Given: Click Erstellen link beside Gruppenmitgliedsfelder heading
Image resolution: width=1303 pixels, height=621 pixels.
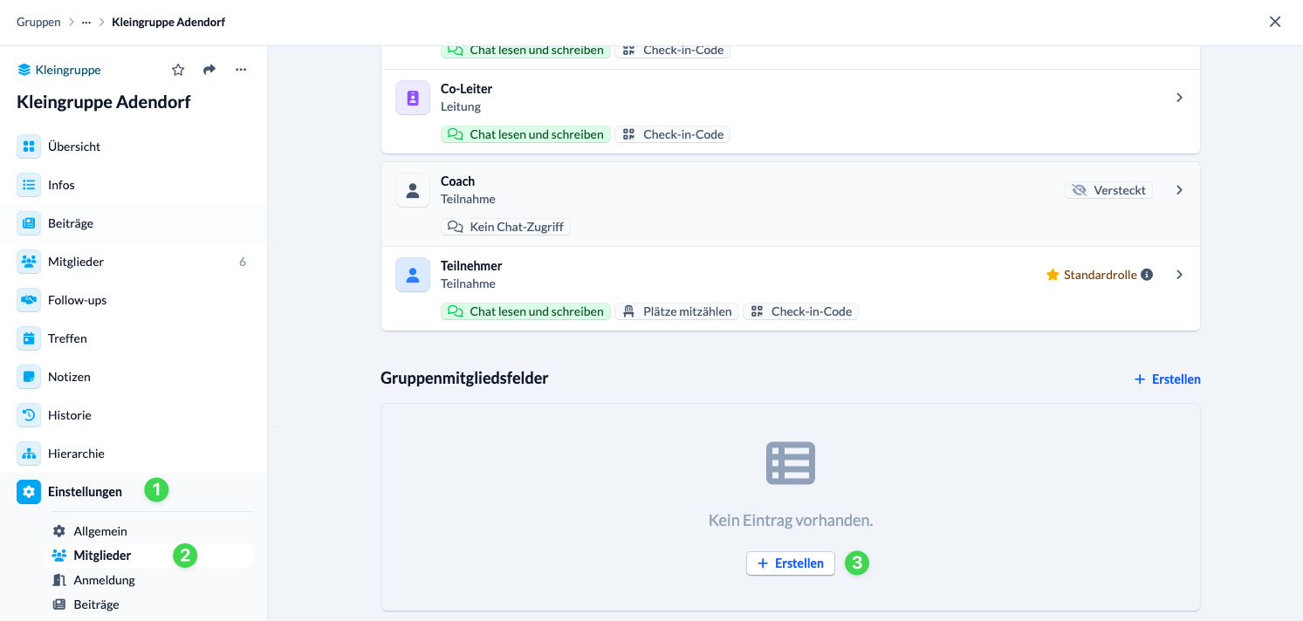Looking at the screenshot, I should tap(1167, 379).
